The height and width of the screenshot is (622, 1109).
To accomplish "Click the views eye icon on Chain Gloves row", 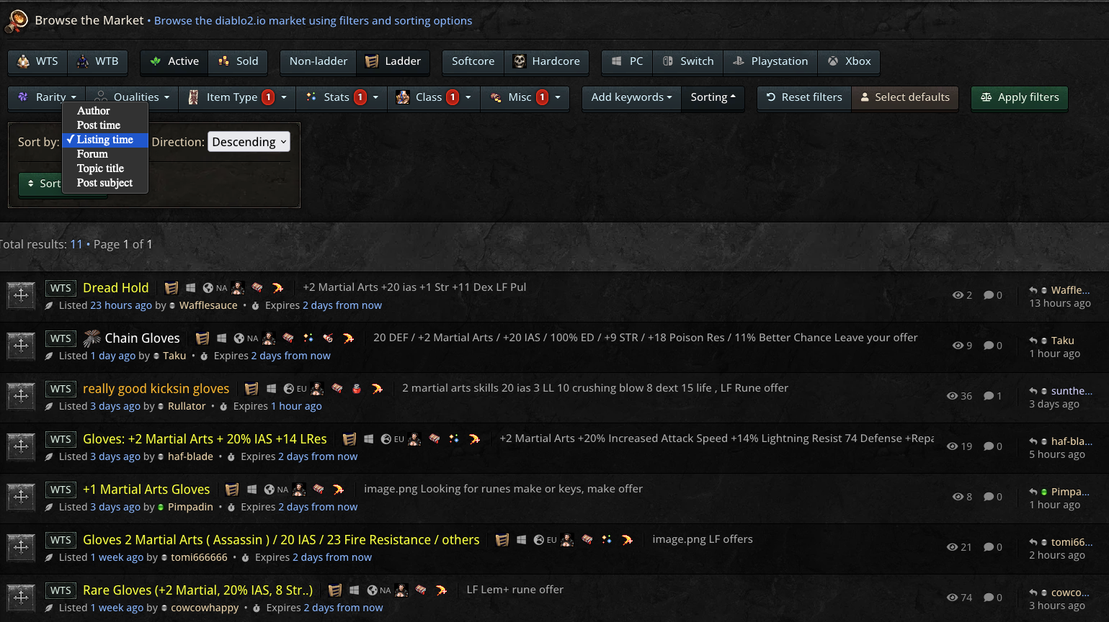I will click(x=958, y=346).
